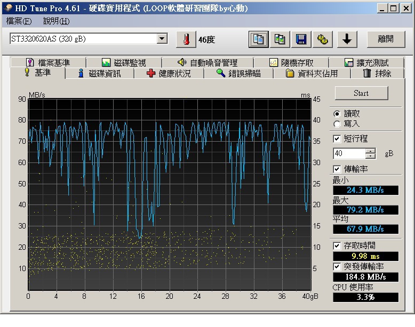The width and height of the screenshot is (415, 327).
Task: Decrease short stroke size with down arrow
Action: click(371, 156)
